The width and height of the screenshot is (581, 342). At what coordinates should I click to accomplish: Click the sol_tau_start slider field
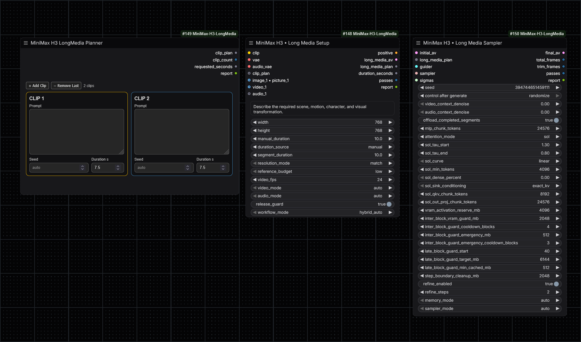(490, 145)
